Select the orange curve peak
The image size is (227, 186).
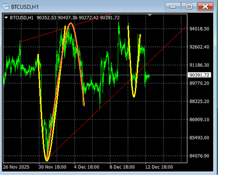coord(71,23)
